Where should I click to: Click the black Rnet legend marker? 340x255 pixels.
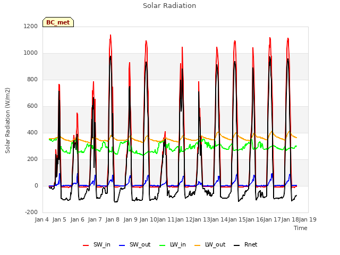point(237,245)
